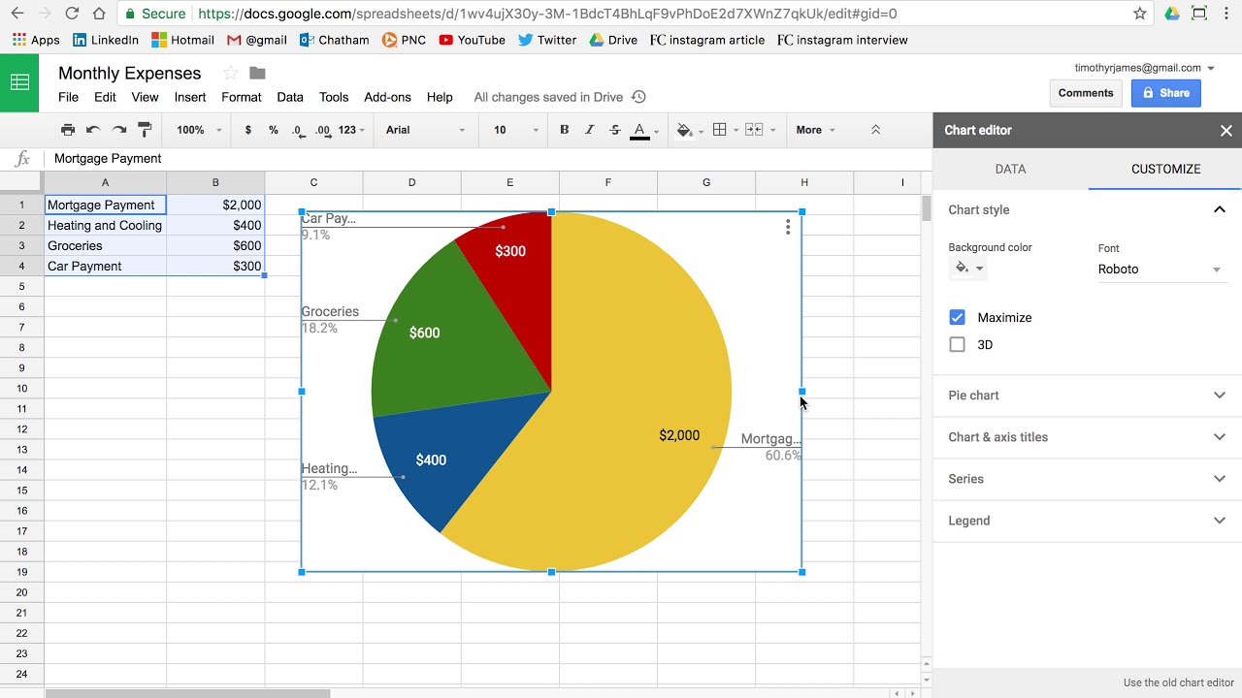Toggle italic formatting
The height and width of the screenshot is (698, 1242).
pyautogui.click(x=589, y=130)
